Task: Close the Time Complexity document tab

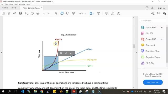Action: pyautogui.click(x=42, y=8)
